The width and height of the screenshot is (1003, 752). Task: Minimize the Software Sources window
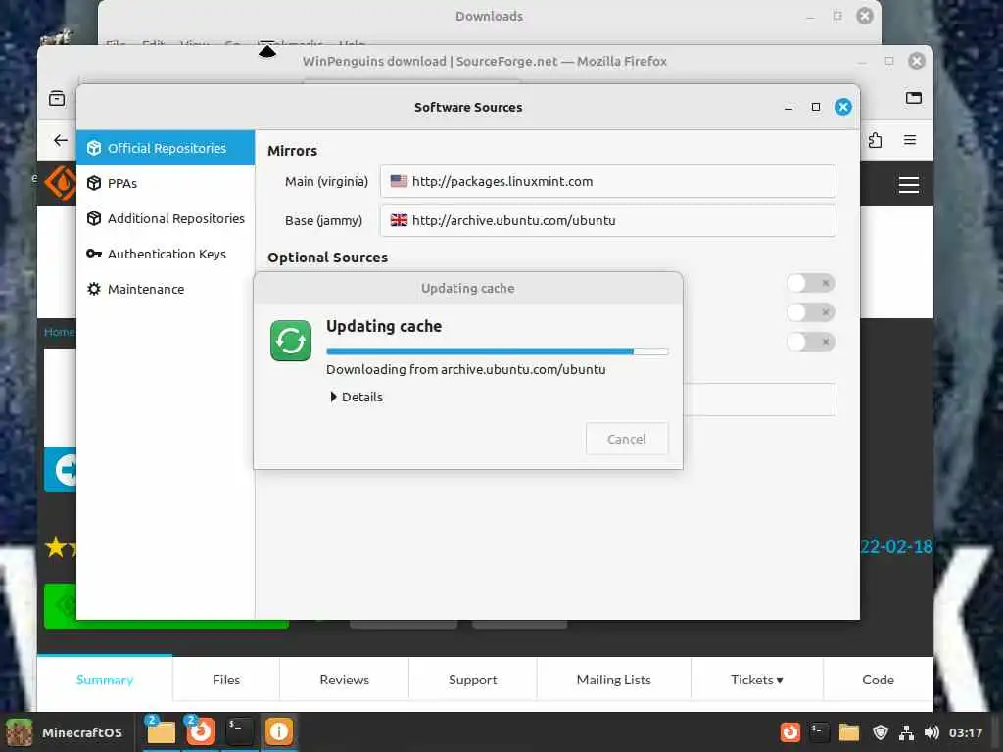coord(788,108)
